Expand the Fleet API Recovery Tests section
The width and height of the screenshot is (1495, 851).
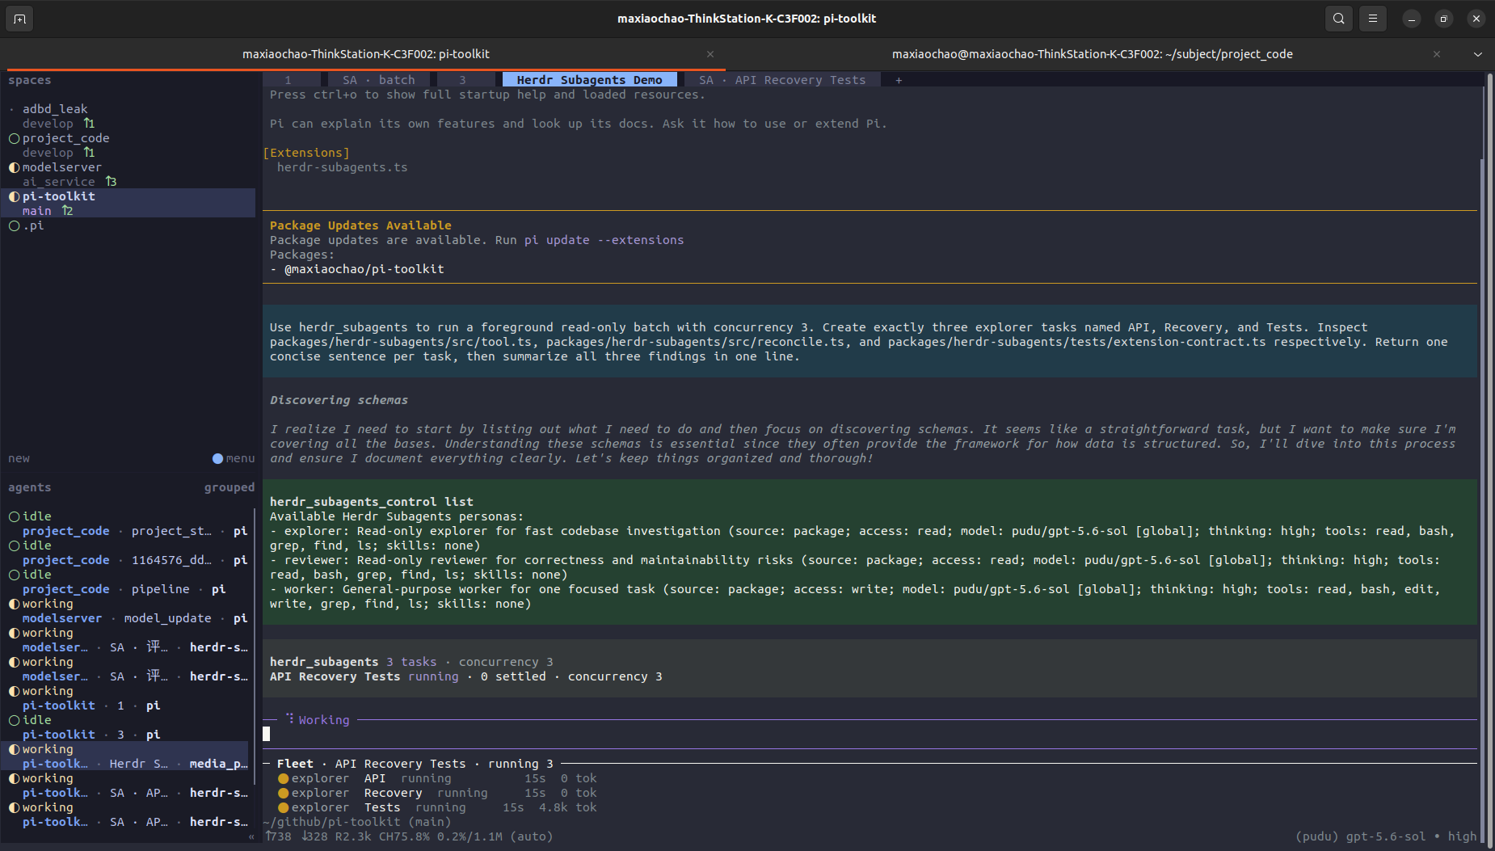click(x=415, y=764)
